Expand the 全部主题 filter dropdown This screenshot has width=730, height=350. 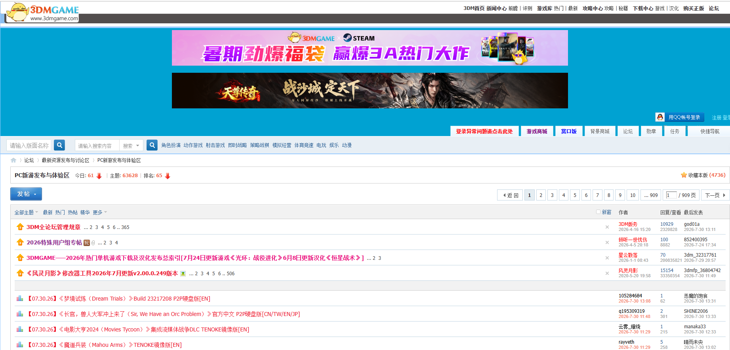point(26,212)
